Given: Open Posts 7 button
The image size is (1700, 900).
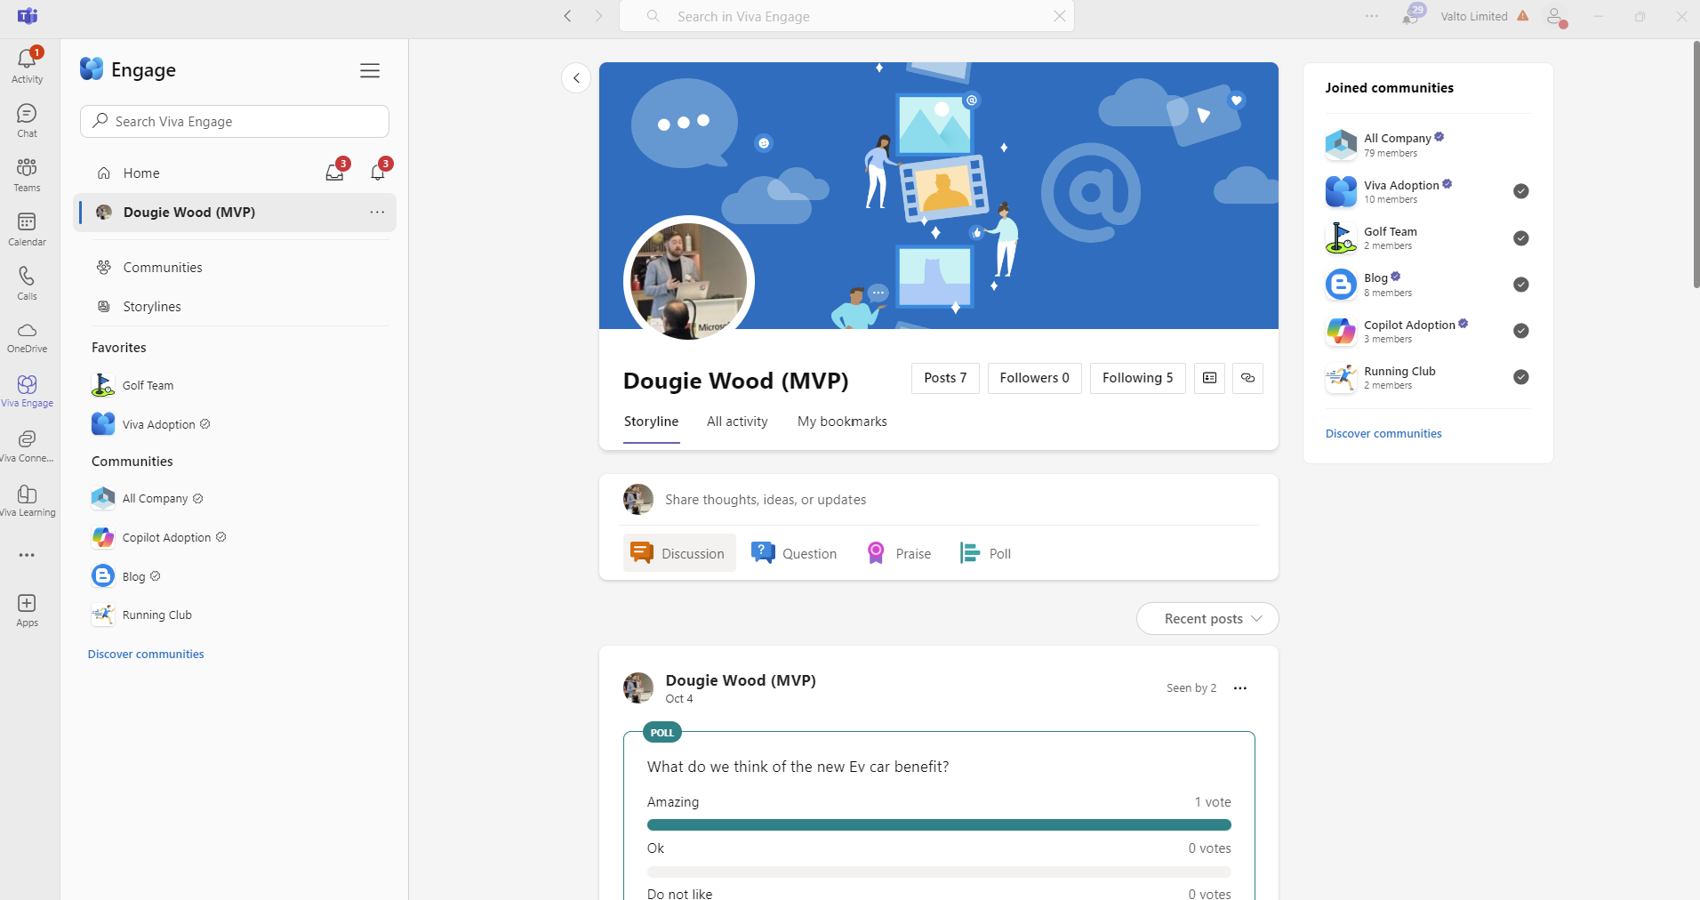Looking at the screenshot, I should click(x=945, y=378).
